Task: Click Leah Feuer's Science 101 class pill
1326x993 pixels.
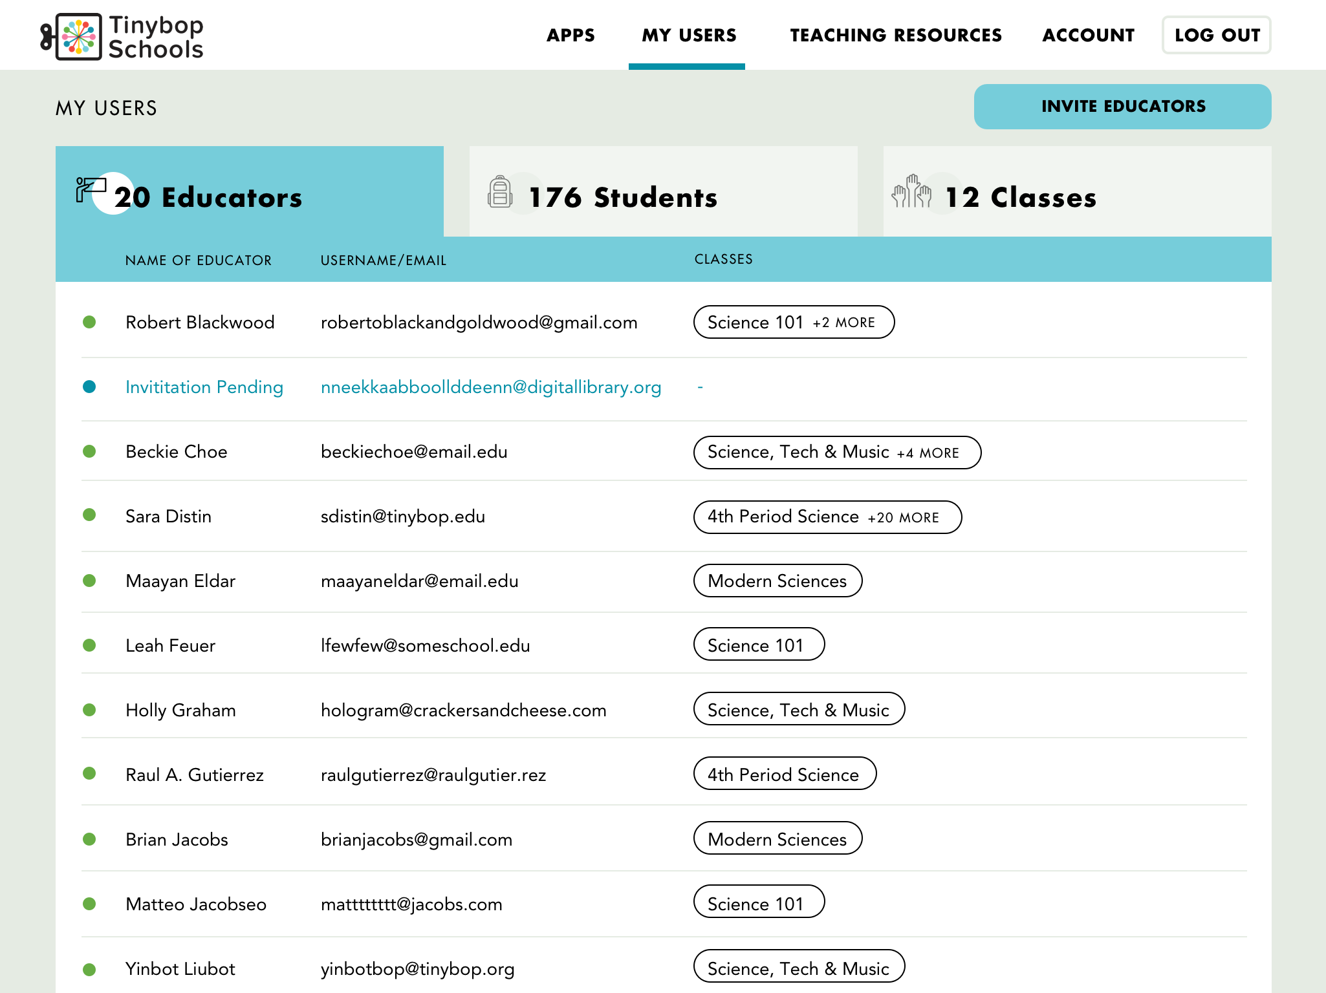Action: point(759,644)
